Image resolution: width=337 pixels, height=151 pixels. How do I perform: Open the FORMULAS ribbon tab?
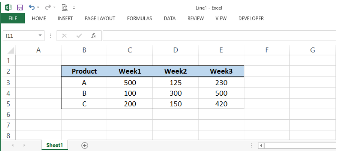(140, 19)
